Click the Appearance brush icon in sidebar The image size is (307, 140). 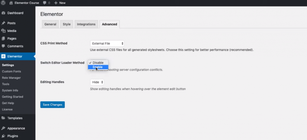click(x=3, y=128)
